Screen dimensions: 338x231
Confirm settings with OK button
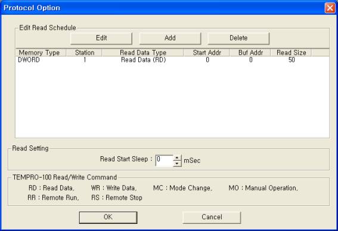pyautogui.click(x=108, y=217)
